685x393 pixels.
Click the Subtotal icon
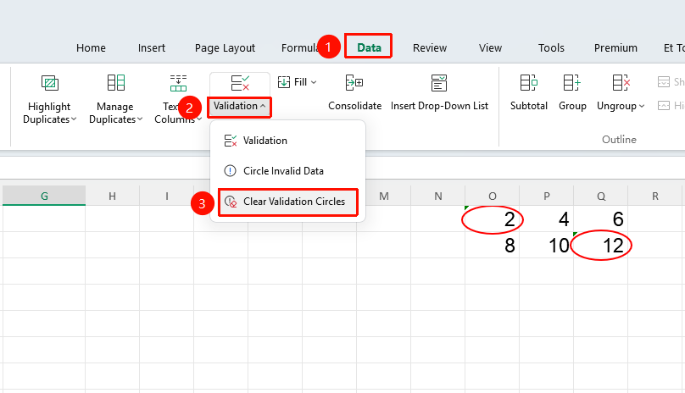pyautogui.click(x=529, y=82)
